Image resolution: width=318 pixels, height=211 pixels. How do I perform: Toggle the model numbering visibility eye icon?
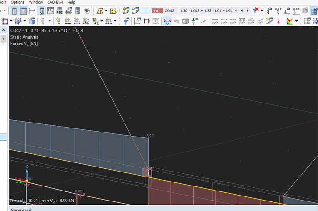tap(269, 10)
